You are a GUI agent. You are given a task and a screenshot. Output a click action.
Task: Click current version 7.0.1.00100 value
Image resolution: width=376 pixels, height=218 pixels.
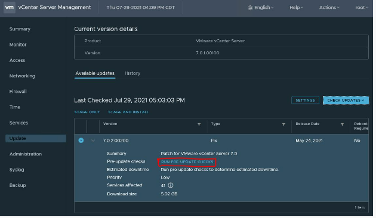[x=208, y=53]
